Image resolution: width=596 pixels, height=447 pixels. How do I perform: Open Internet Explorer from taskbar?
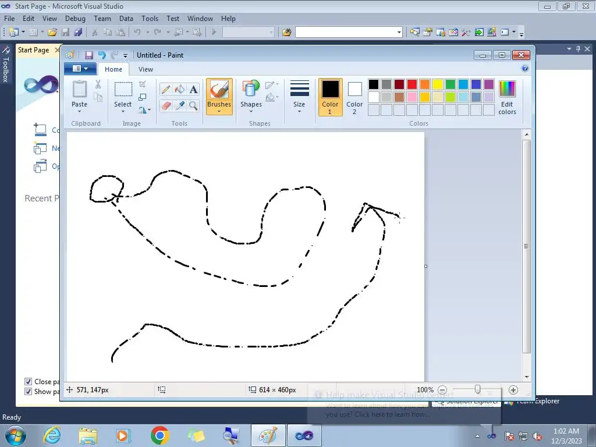tap(52, 435)
